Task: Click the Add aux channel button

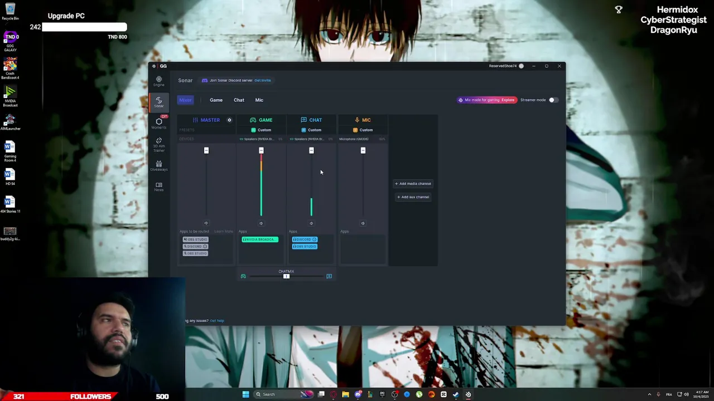Action: 413,197
